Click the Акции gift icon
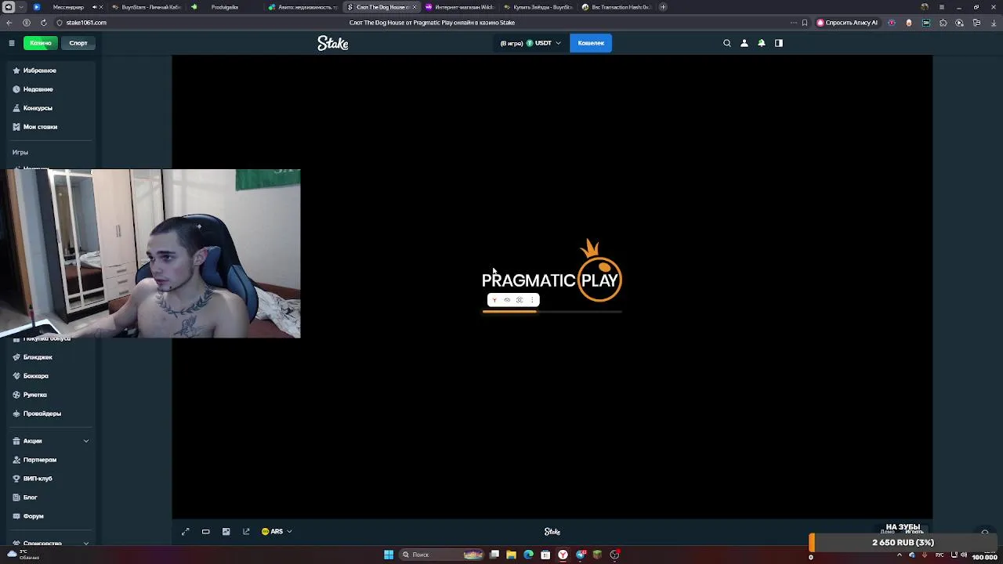The height and width of the screenshot is (564, 1003). tap(16, 441)
